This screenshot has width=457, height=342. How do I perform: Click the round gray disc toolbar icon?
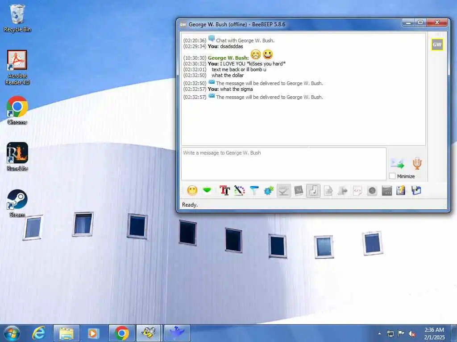pos(372,191)
